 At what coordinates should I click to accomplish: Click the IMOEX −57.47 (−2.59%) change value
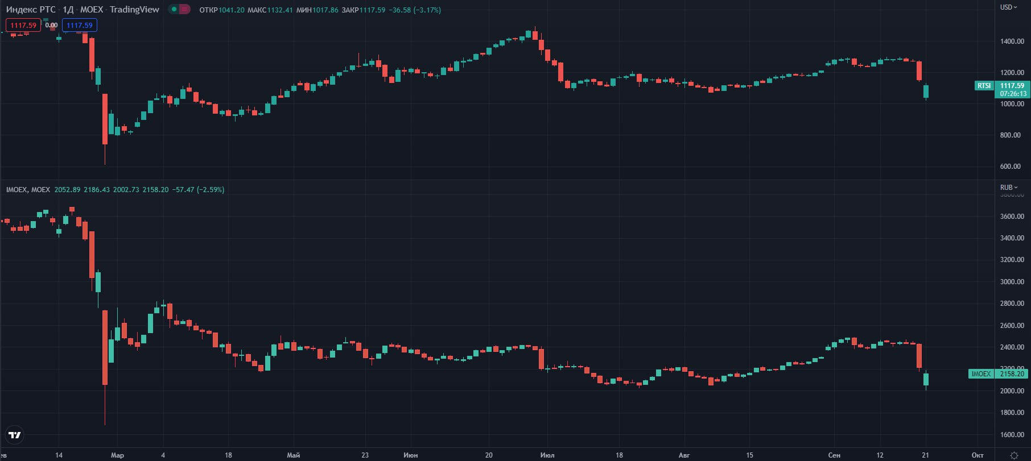(199, 189)
